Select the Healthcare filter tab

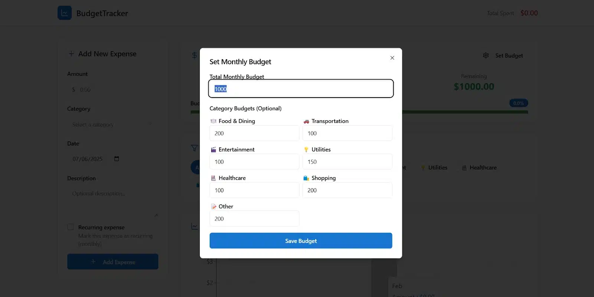click(479, 168)
